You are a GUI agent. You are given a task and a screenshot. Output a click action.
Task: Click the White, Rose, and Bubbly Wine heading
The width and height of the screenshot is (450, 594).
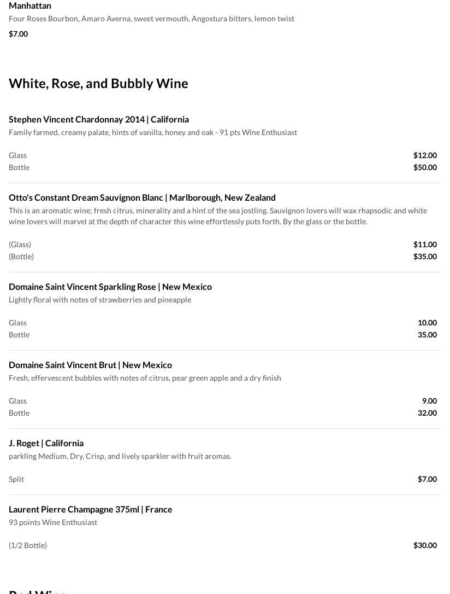[98, 83]
